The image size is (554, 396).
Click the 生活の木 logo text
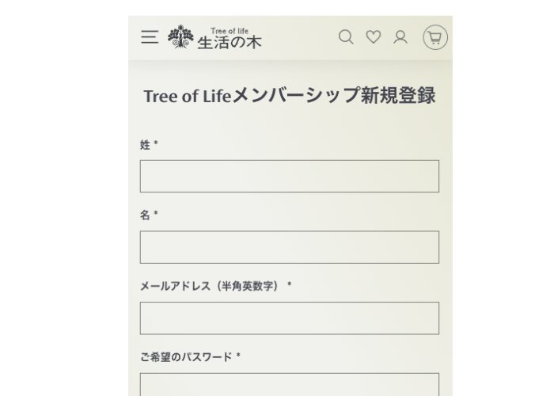click(229, 42)
